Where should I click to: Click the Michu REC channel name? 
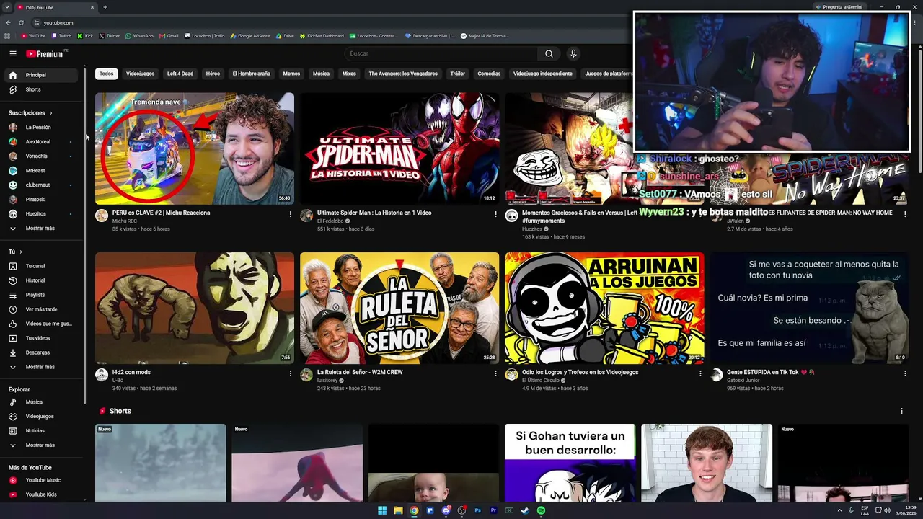(125, 221)
